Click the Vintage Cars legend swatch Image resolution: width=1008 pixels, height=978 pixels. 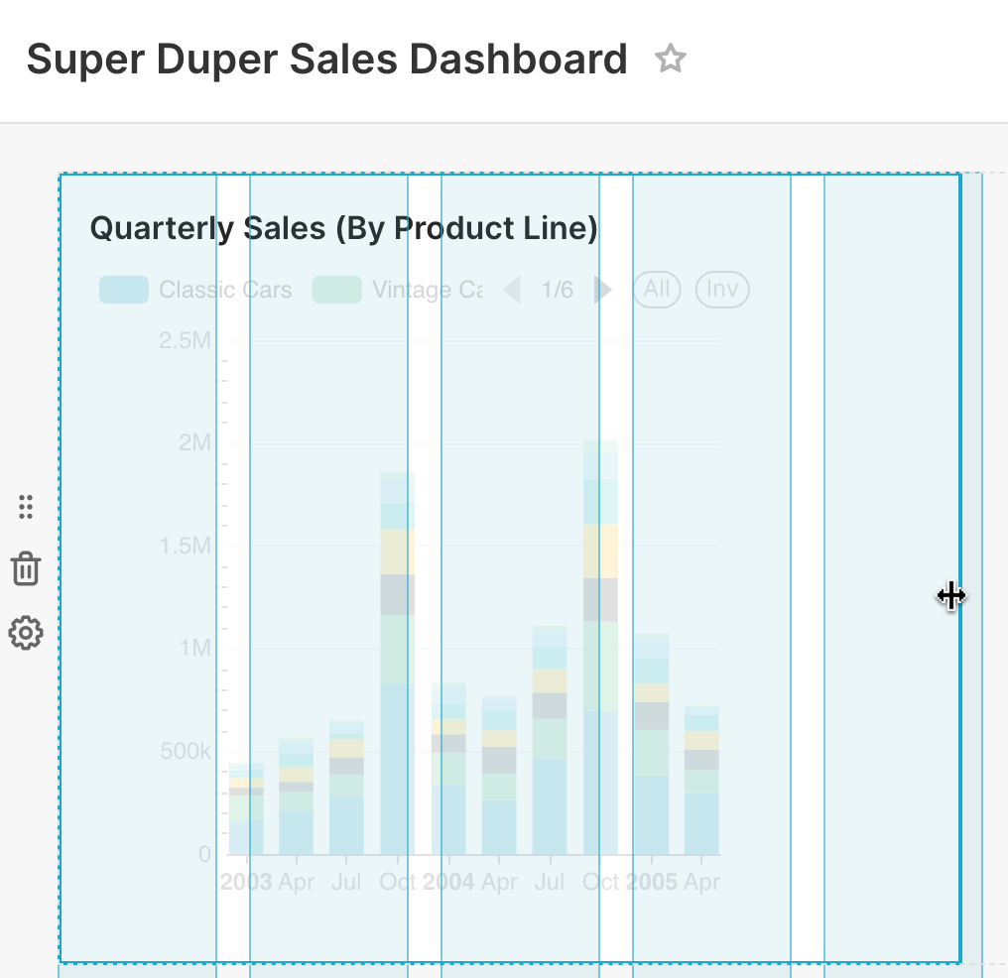coord(337,290)
